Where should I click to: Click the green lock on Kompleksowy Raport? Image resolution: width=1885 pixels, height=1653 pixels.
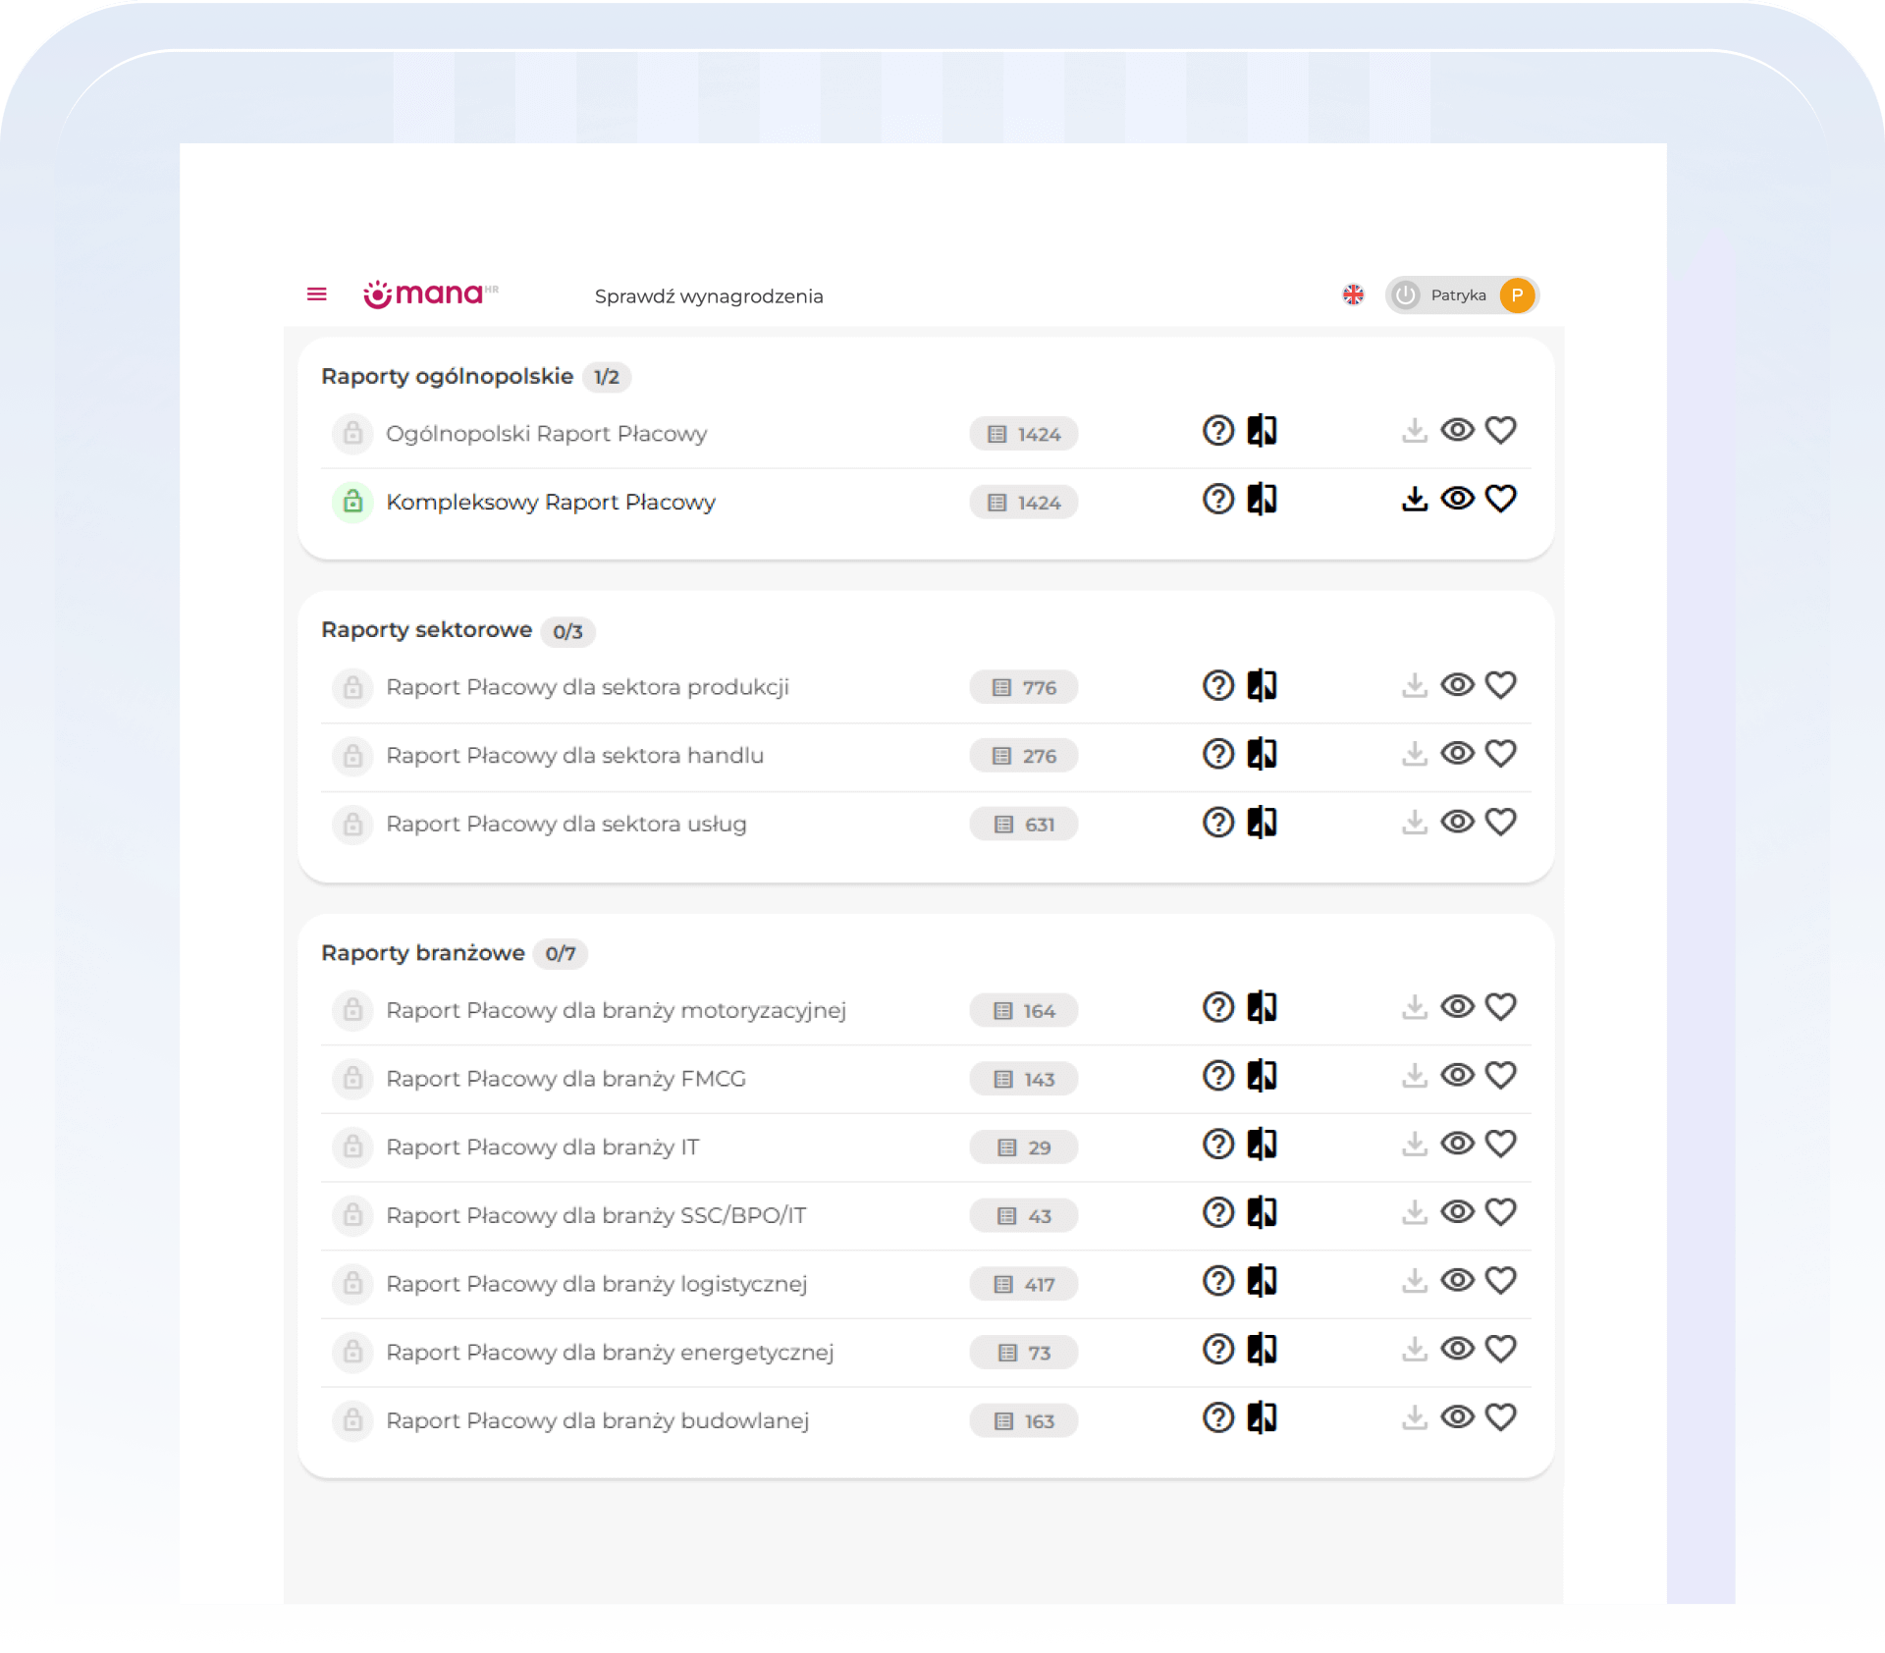click(352, 503)
